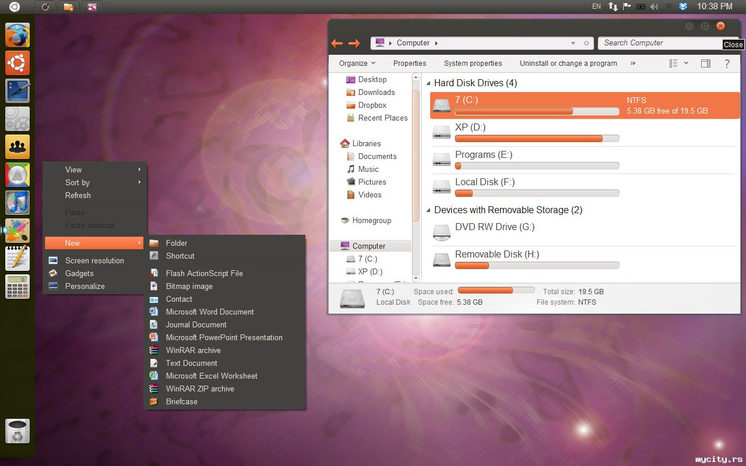Screen dimensions: 746x466
Task: Click Uninstall or change a program
Action: pyautogui.click(x=568, y=63)
